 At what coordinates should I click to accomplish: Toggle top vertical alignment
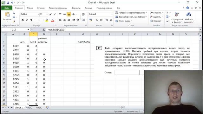tap(60, 14)
